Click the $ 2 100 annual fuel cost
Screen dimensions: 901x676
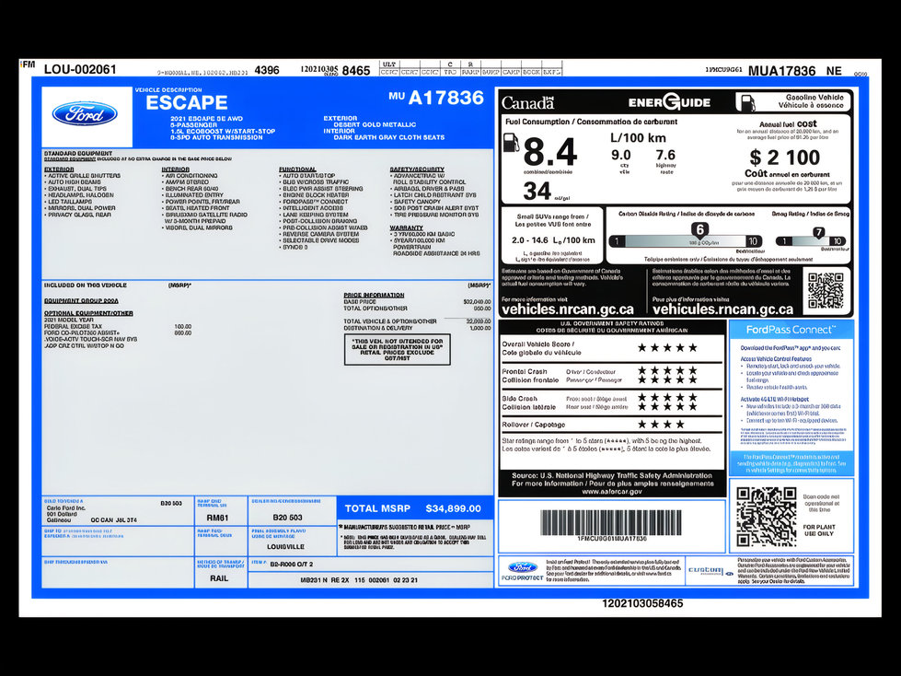click(784, 157)
